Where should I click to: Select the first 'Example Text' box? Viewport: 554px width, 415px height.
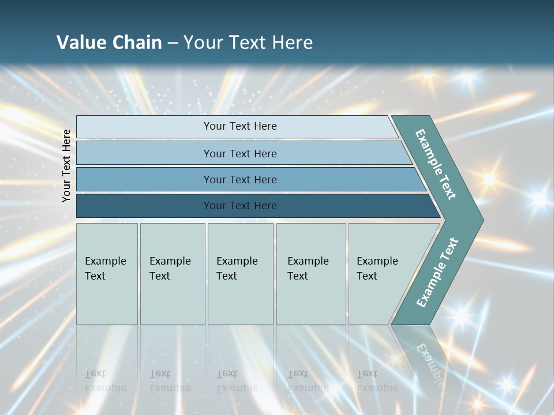click(x=107, y=274)
